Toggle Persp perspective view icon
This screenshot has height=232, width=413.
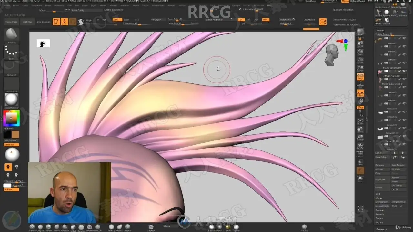pyautogui.click(x=360, y=77)
